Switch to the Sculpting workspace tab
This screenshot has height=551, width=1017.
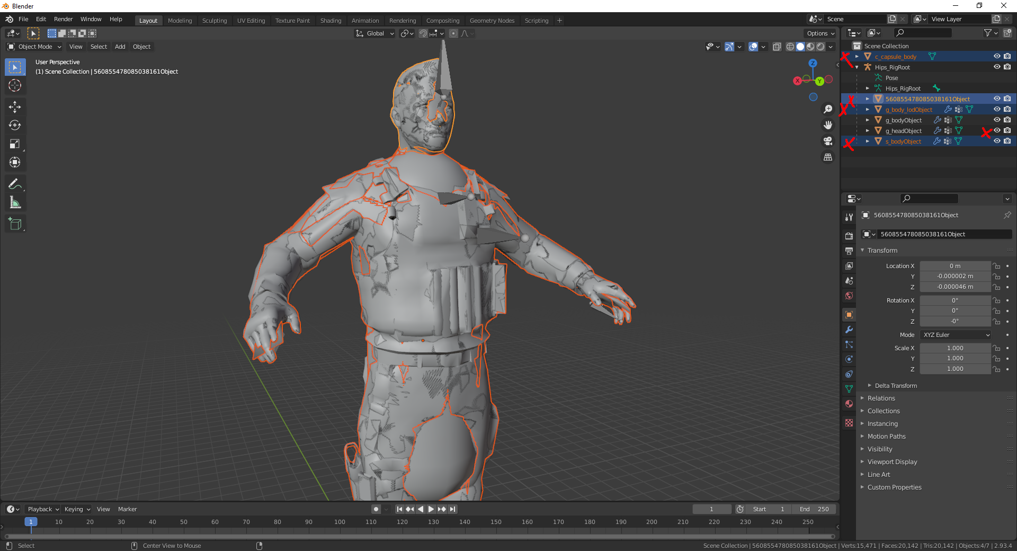(x=214, y=21)
